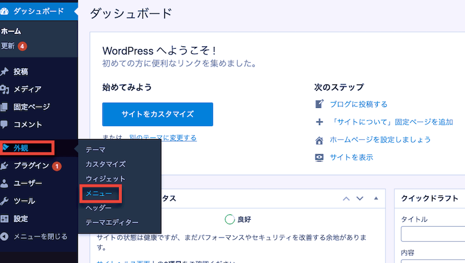Click the house icon beside ホームページを設定
465x263 pixels.
[319, 140]
